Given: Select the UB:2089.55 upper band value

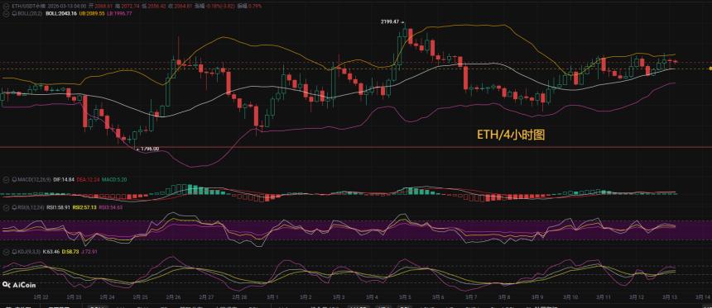Looking at the screenshot, I should pyautogui.click(x=92, y=13).
